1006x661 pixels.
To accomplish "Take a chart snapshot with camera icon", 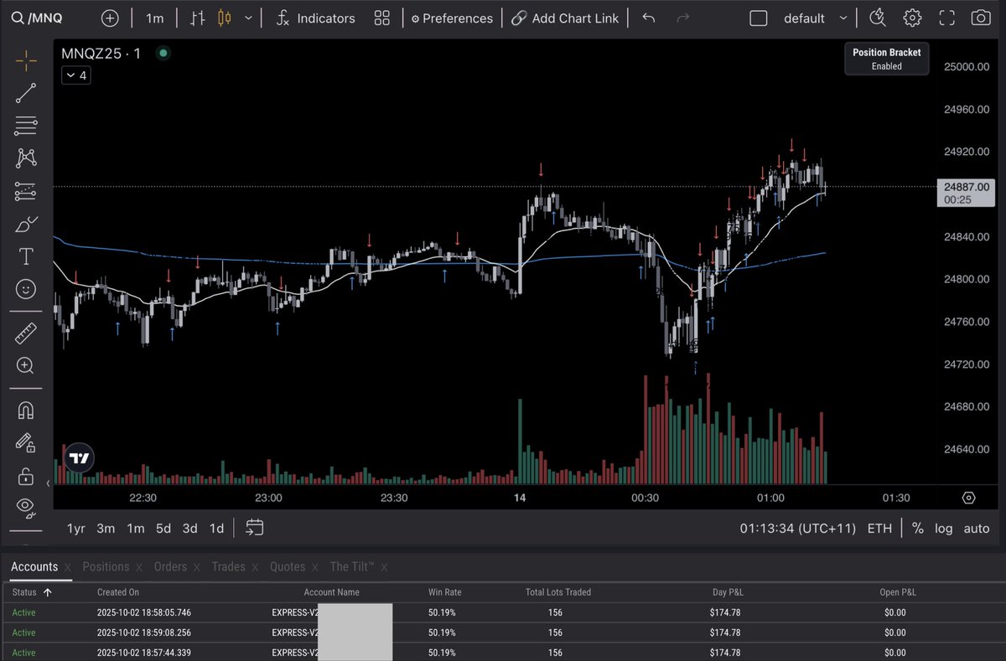I will point(979,18).
